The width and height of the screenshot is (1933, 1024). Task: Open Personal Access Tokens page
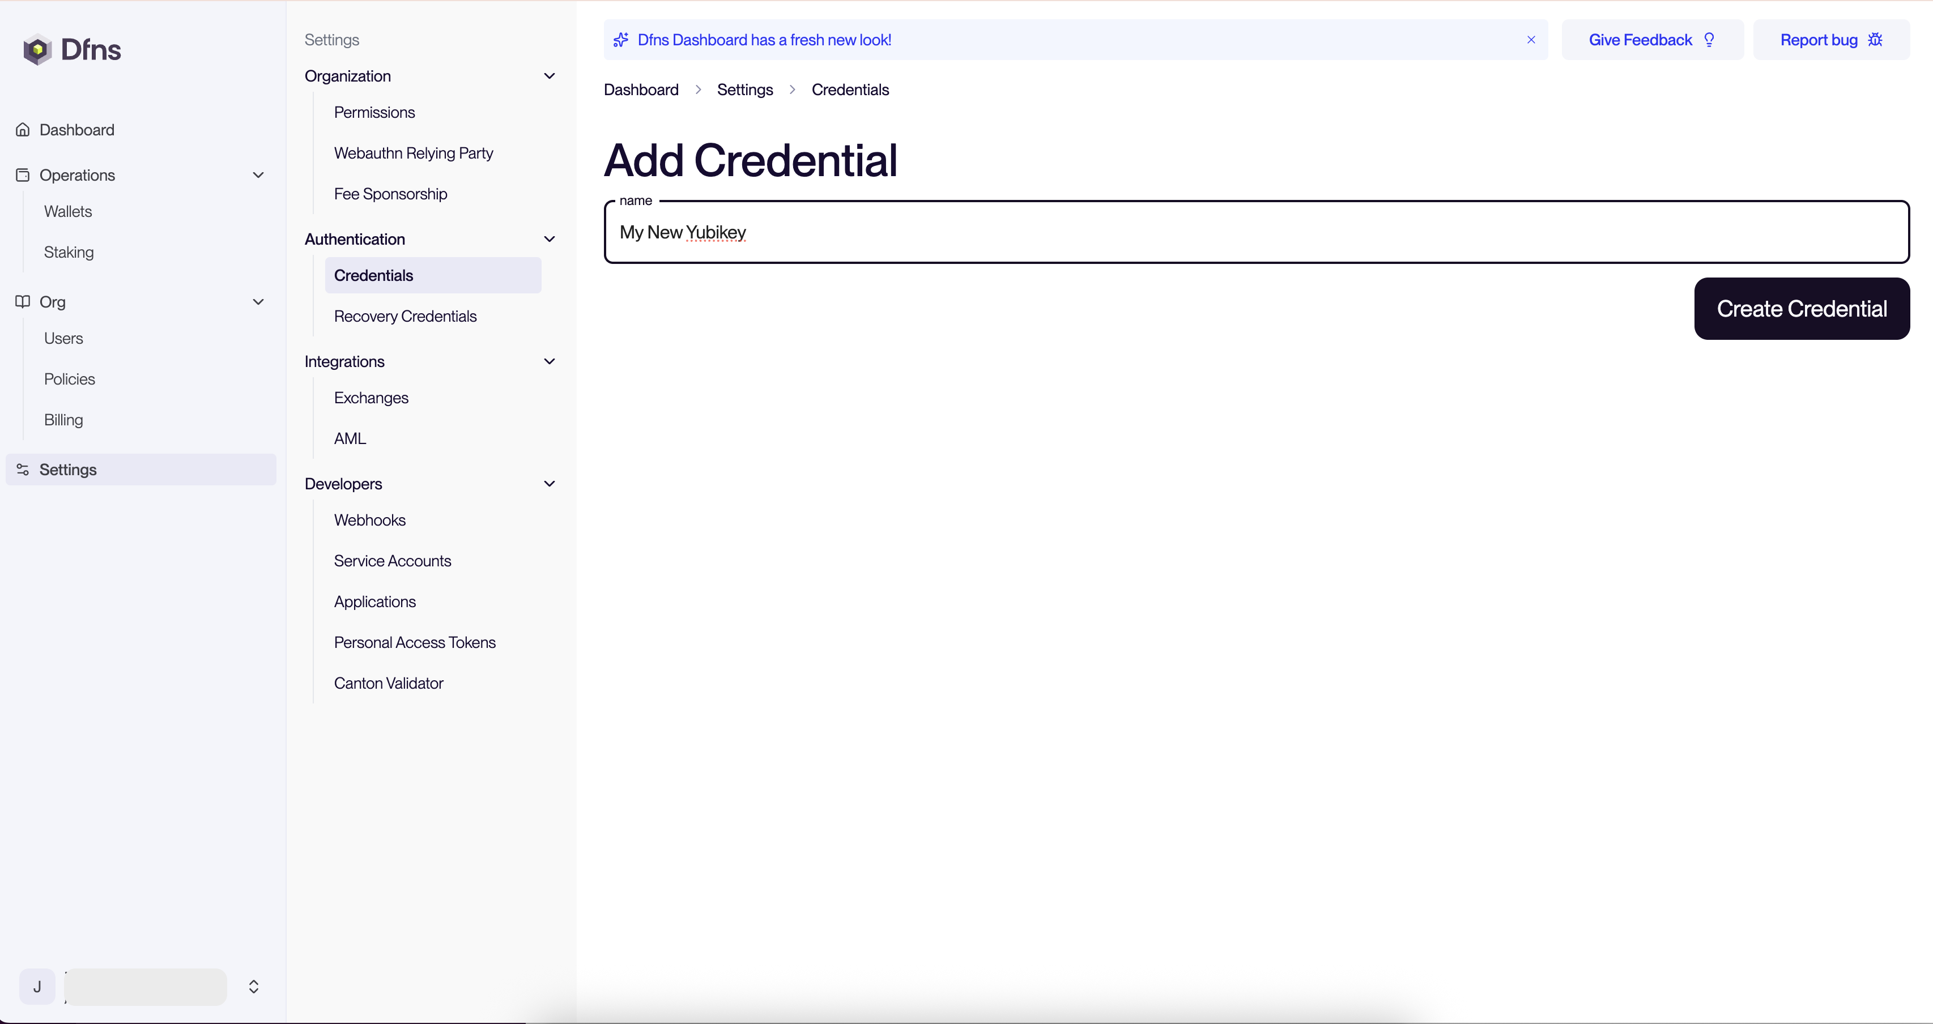tap(414, 643)
